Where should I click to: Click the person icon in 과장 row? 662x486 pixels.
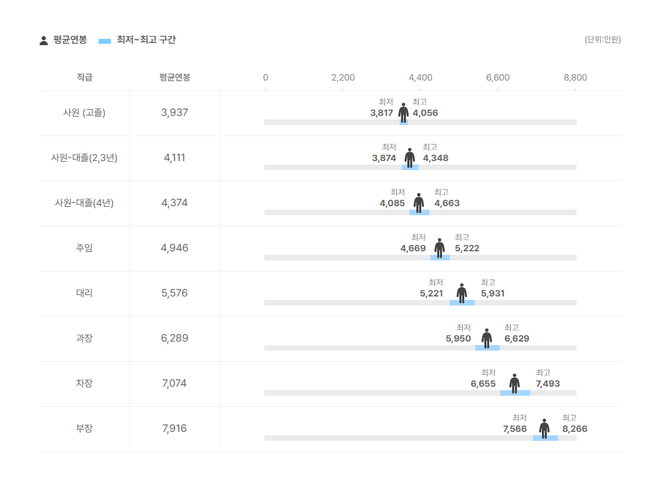point(487,339)
